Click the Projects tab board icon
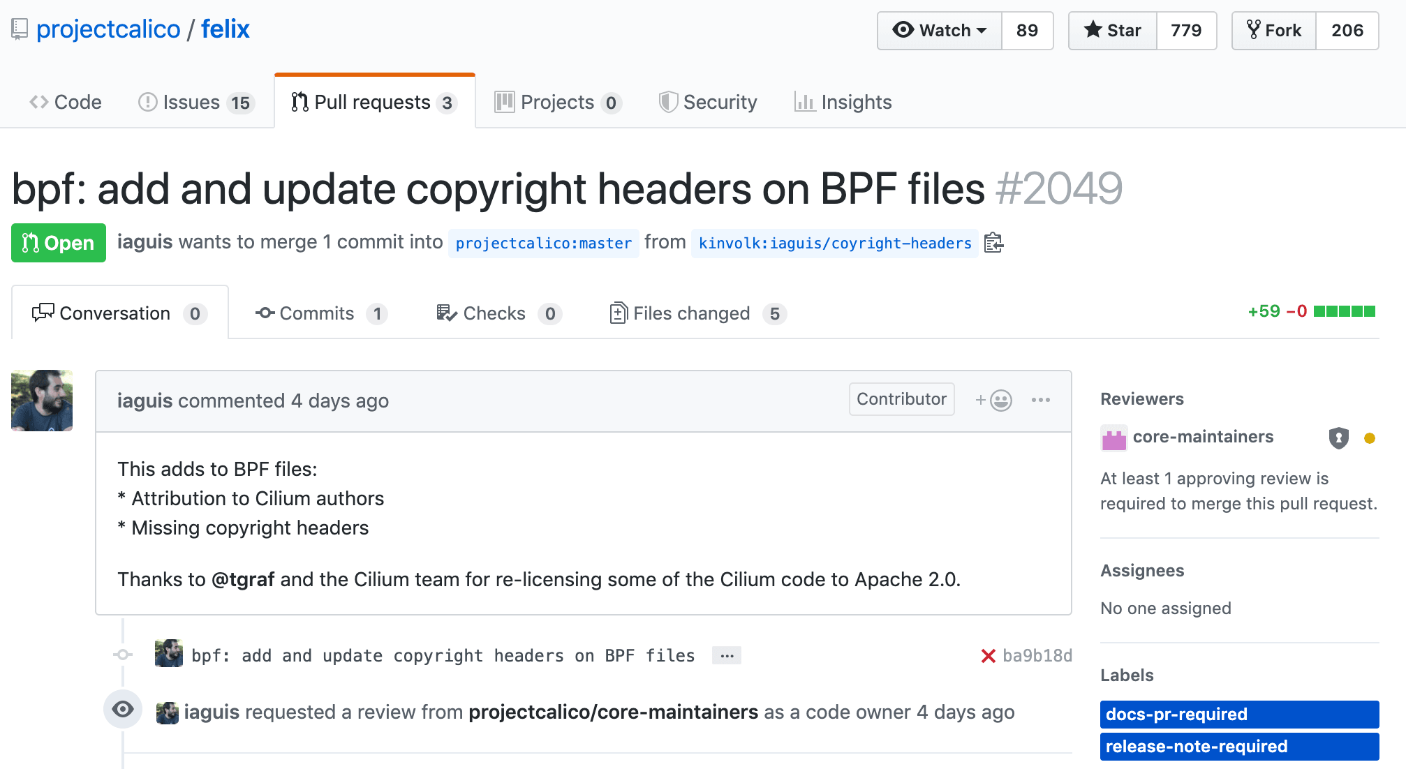 pos(505,103)
